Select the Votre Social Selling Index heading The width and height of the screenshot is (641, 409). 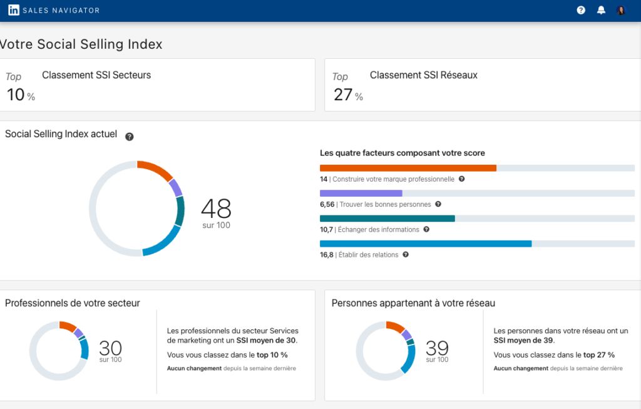pos(80,44)
